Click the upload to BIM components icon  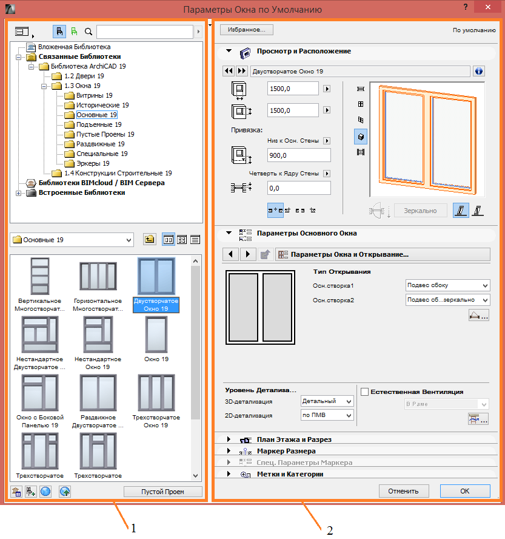click(x=65, y=492)
